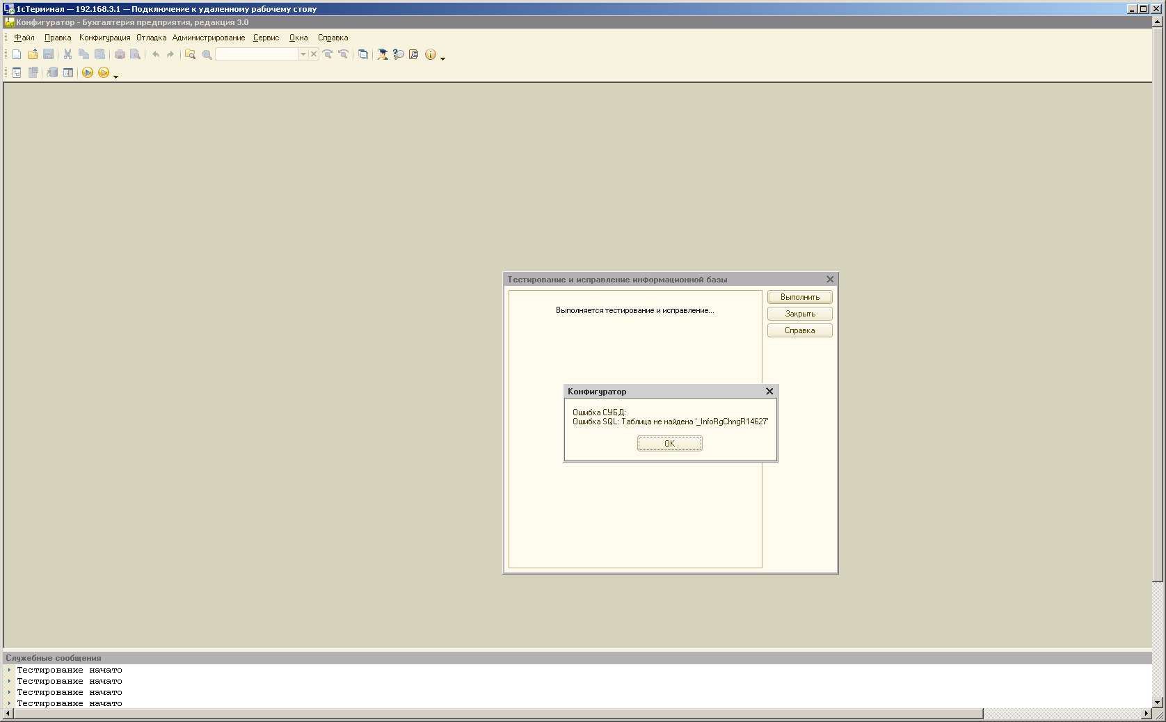Click the windows list icon
The width and height of the screenshot is (1166, 722).
click(363, 54)
